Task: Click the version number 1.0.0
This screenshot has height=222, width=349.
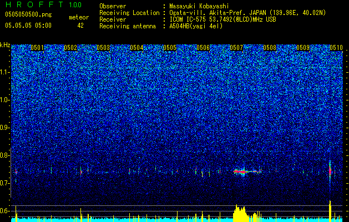Action: tap(75, 4)
